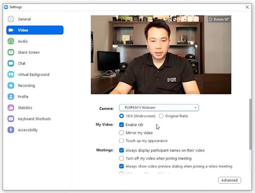This screenshot has height=193, width=255.
Task: Switch to the Video settings tab
Action: [x=35, y=30]
